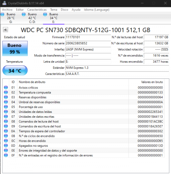Click status circle for Unidades de datos escritas

[x=6, y=117]
